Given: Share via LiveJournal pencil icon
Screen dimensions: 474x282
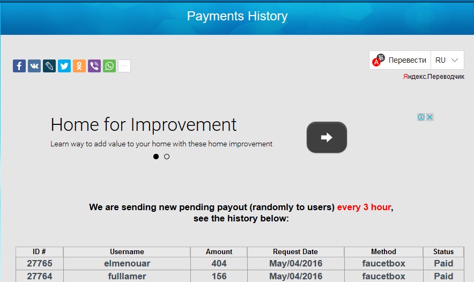Looking at the screenshot, I should [49, 66].
